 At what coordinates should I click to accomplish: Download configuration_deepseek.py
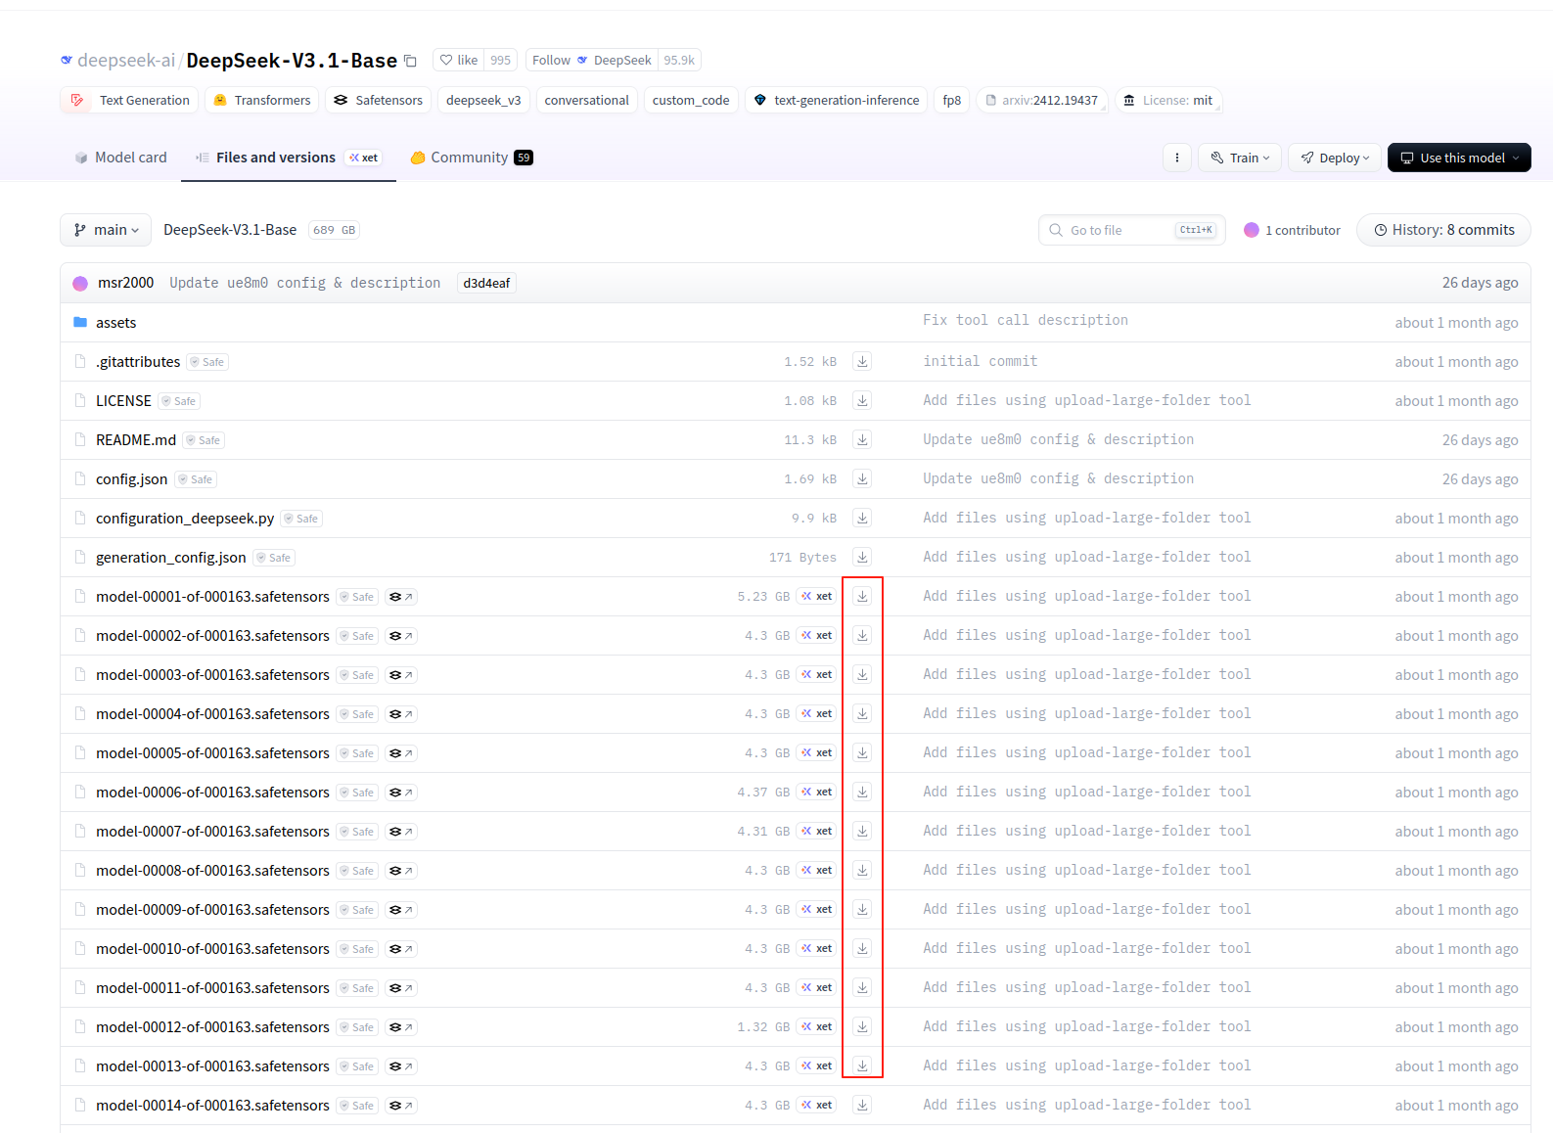click(x=862, y=518)
